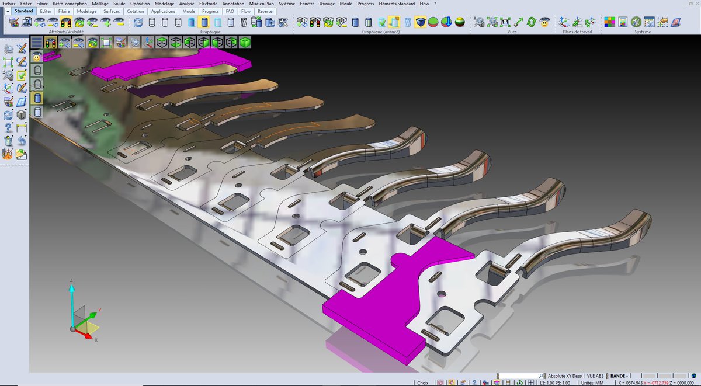Click in the status bar search field

coord(522,375)
